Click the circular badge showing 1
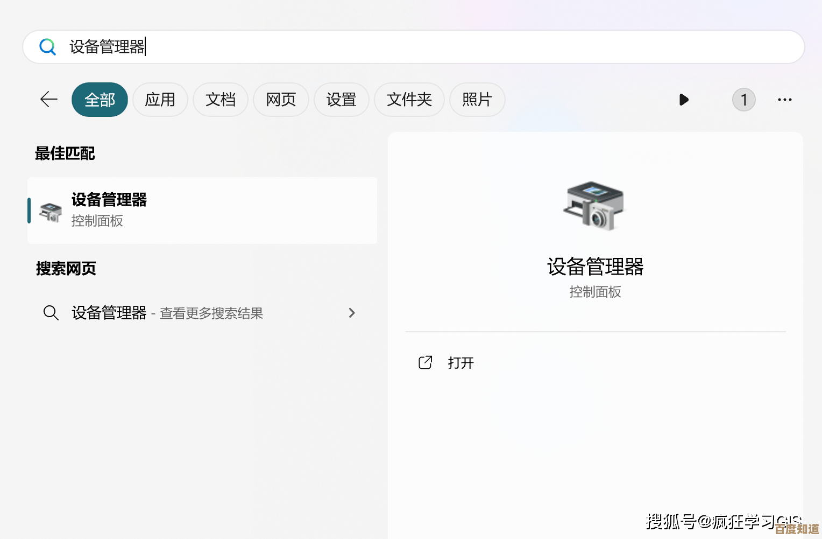 pyautogui.click(x=743, y=100)
